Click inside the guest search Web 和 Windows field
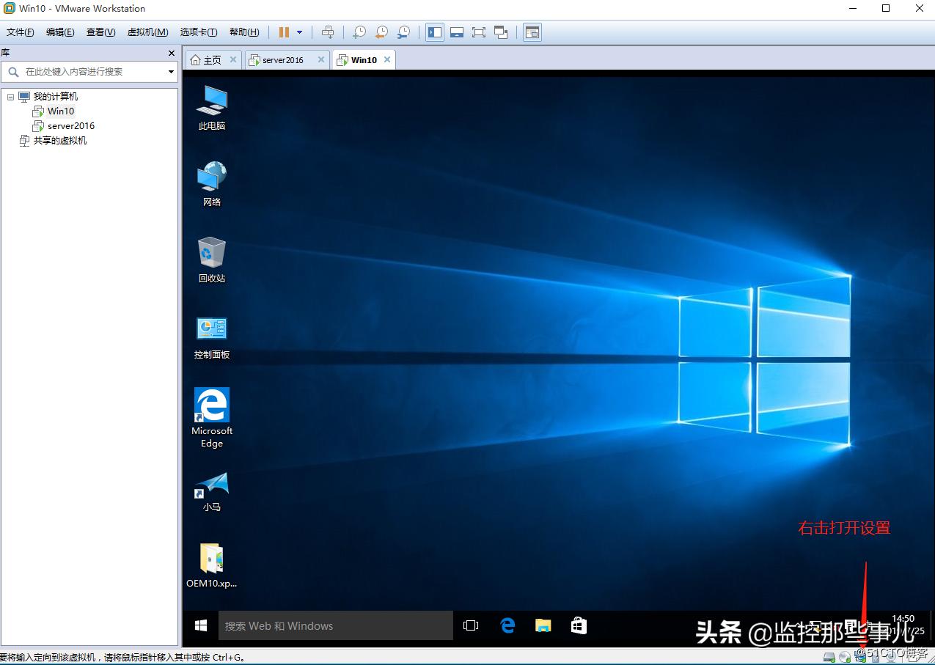The height and width of the screenshot is (665, 935). coord(330,625)
